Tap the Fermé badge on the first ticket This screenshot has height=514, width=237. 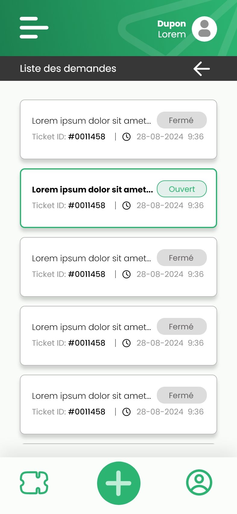[x=182, y=120]
